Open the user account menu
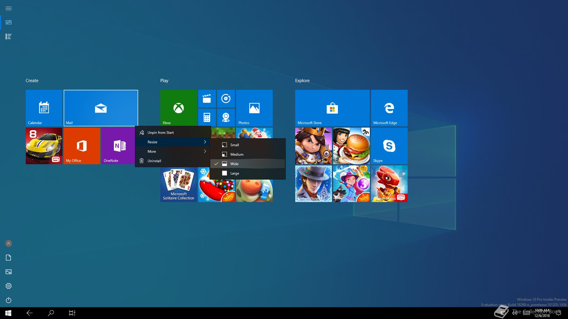Image resolution: width=568 pixels, height=319 pixels. (x=9, y=243)
